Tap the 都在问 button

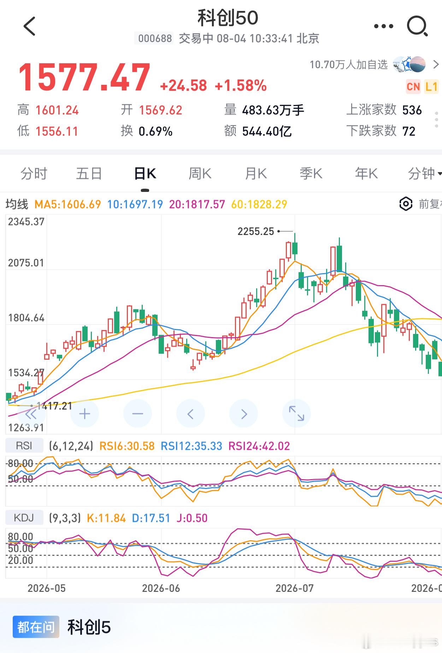(x=36, y=627)
